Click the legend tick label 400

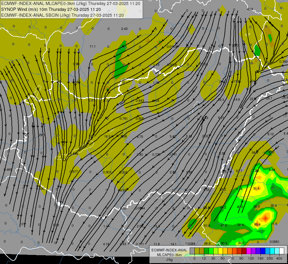(x=279, y=258)
